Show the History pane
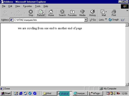This screenshot has height=96, width=129. click(92, 13)
